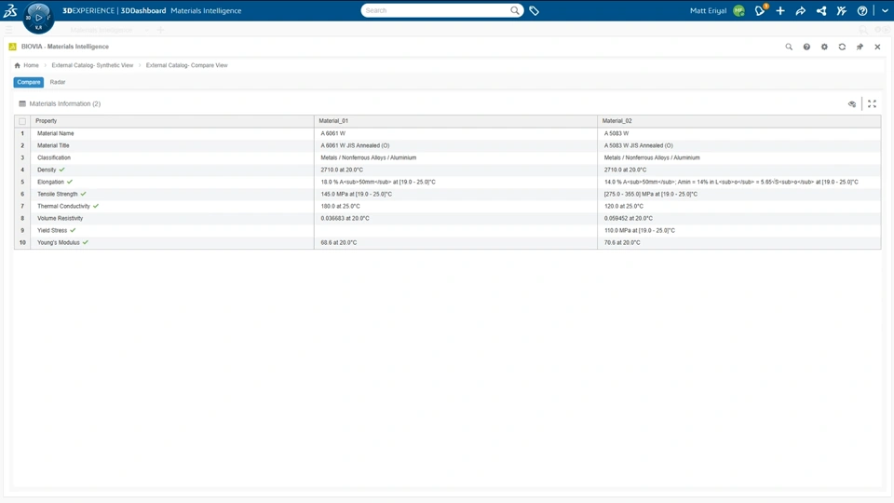Click the Density green checkmark
The height and width of the screenshot is (503, 894).
[62, 170]
